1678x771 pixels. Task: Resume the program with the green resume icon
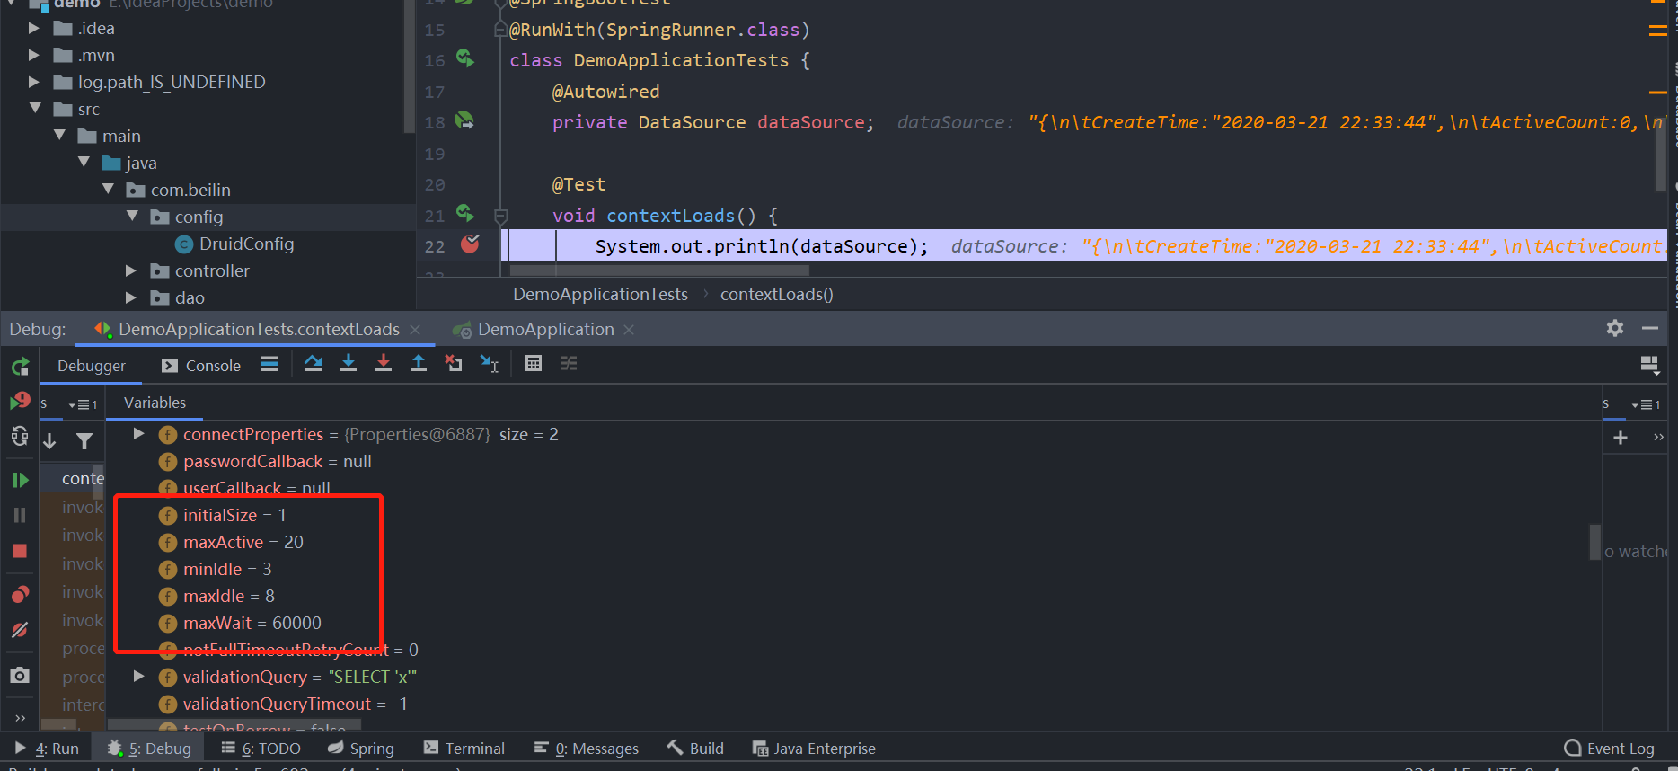click(20, 480)
